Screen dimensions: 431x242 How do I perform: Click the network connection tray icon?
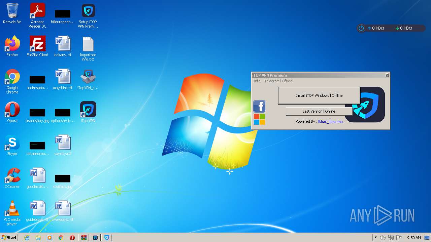391,238
